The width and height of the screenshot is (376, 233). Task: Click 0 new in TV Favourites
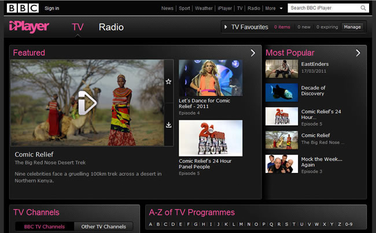(304, 27)
